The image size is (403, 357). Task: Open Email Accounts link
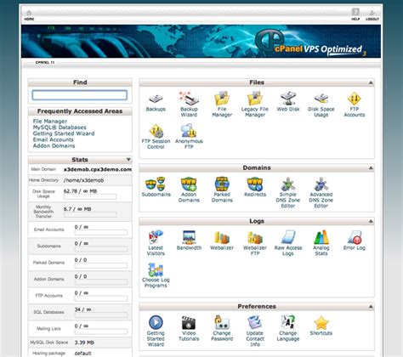54,139
